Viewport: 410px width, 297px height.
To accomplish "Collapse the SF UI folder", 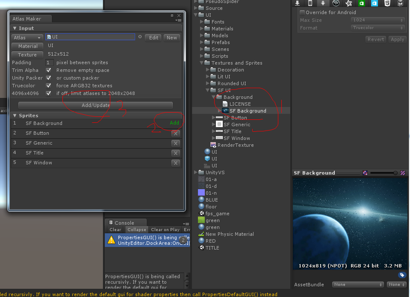I will (208, 90).
